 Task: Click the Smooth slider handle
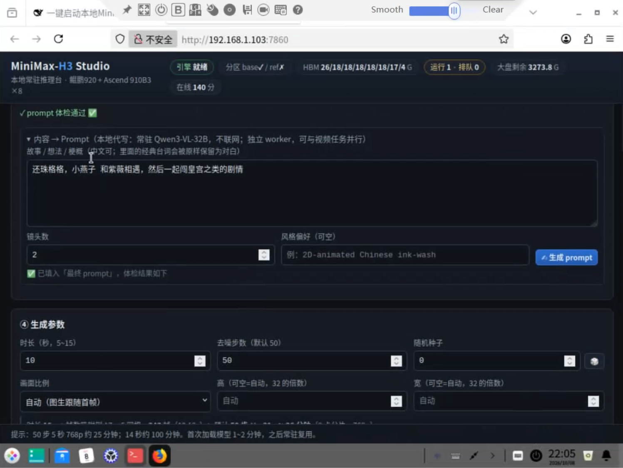coord(454,10)
